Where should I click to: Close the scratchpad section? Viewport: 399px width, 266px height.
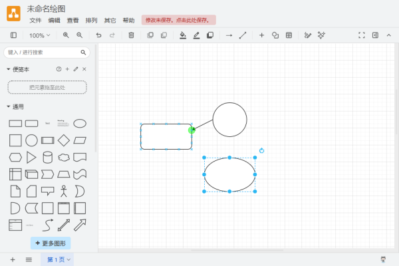coord(84,69)
